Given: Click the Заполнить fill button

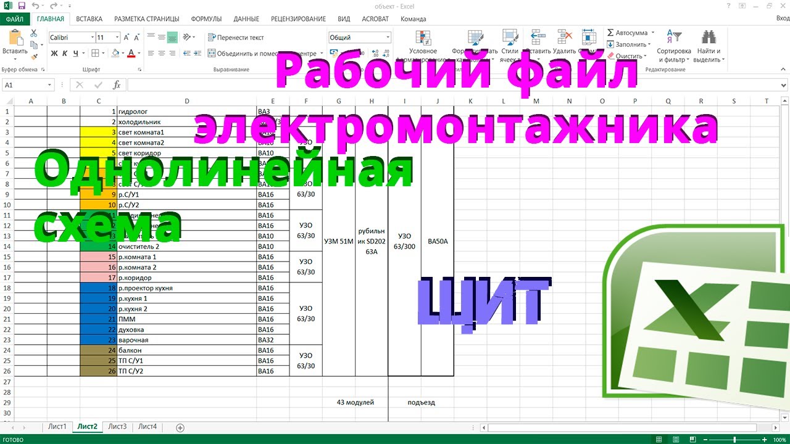Looking at the screenshot, I should click(x=628, y=44).
